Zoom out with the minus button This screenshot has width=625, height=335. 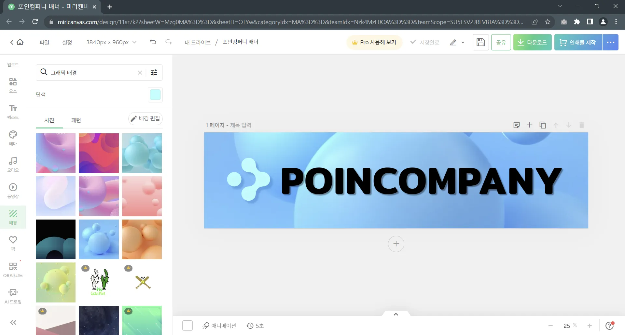(x=550, y=326)
